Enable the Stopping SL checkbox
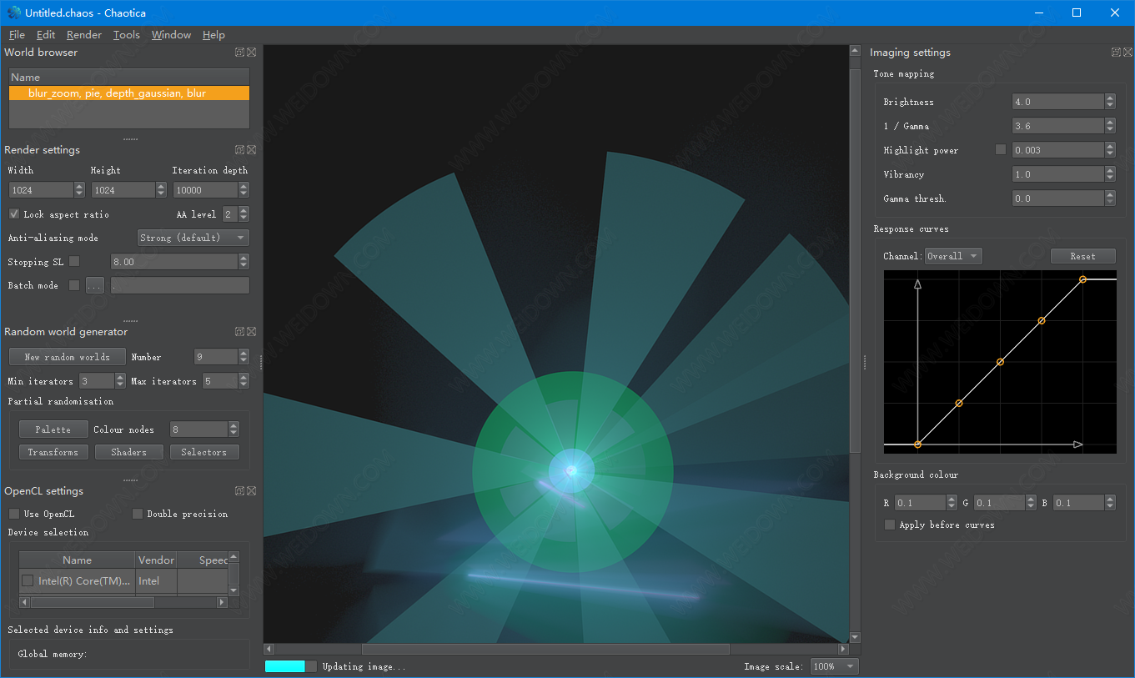 (74, 261)
